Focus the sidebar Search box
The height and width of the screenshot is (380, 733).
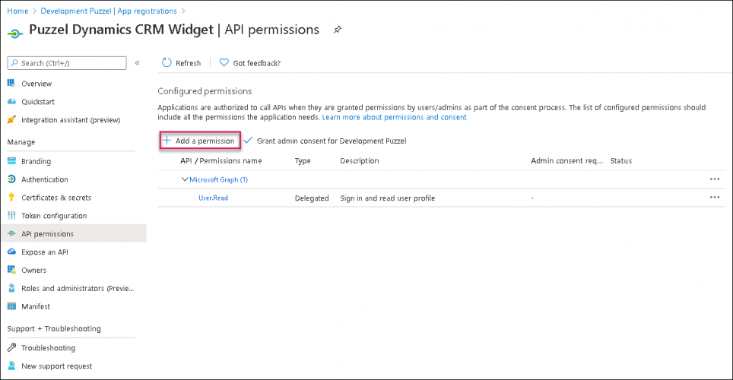click(68, 63)
